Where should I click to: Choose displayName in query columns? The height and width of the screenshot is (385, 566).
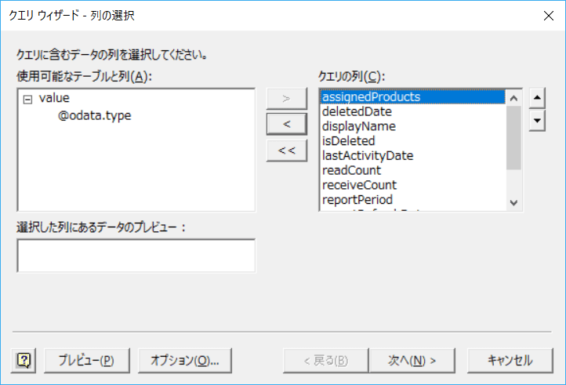358,126
